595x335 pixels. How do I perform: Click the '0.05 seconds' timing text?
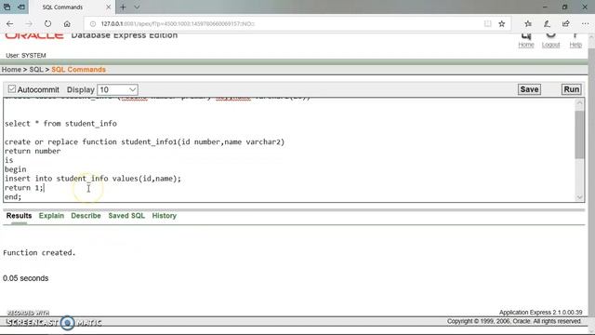tap(25, 278)
